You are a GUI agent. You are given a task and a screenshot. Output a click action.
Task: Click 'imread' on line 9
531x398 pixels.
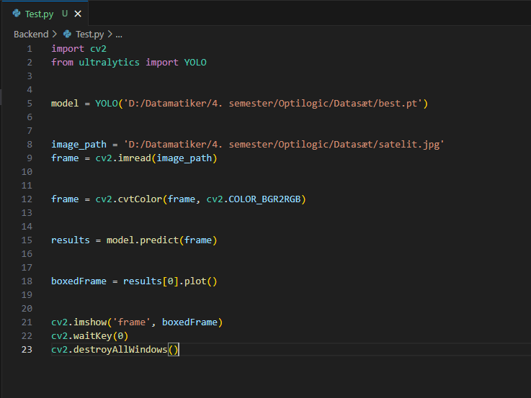pyautogui.click(x=135, y=158)
